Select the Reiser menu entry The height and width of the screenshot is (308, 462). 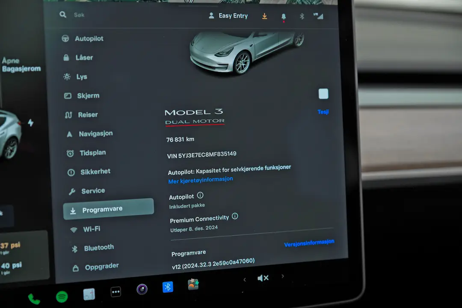(81, 115)
